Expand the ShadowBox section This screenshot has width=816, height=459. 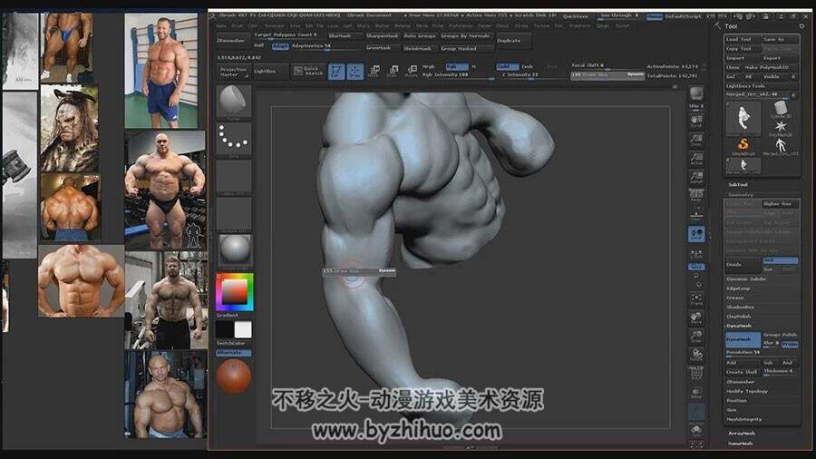point(740,307)
